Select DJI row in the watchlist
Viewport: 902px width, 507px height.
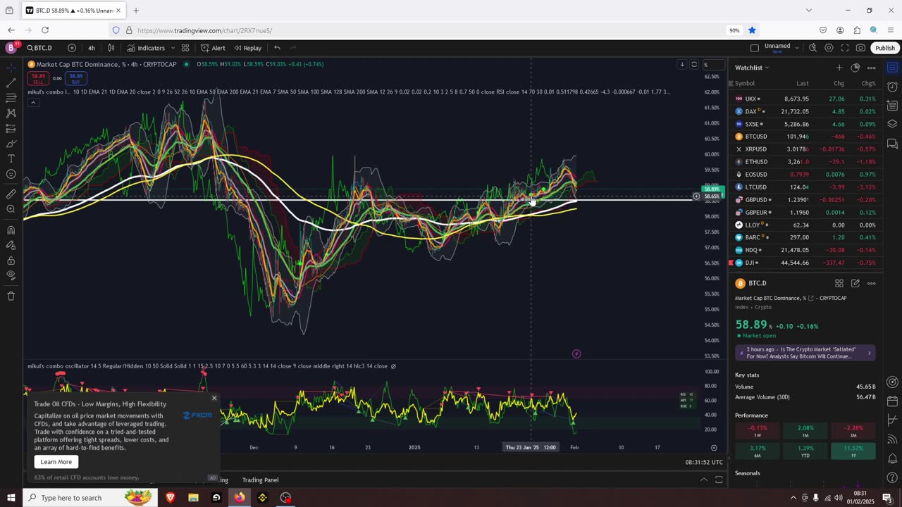click(805, 263)
